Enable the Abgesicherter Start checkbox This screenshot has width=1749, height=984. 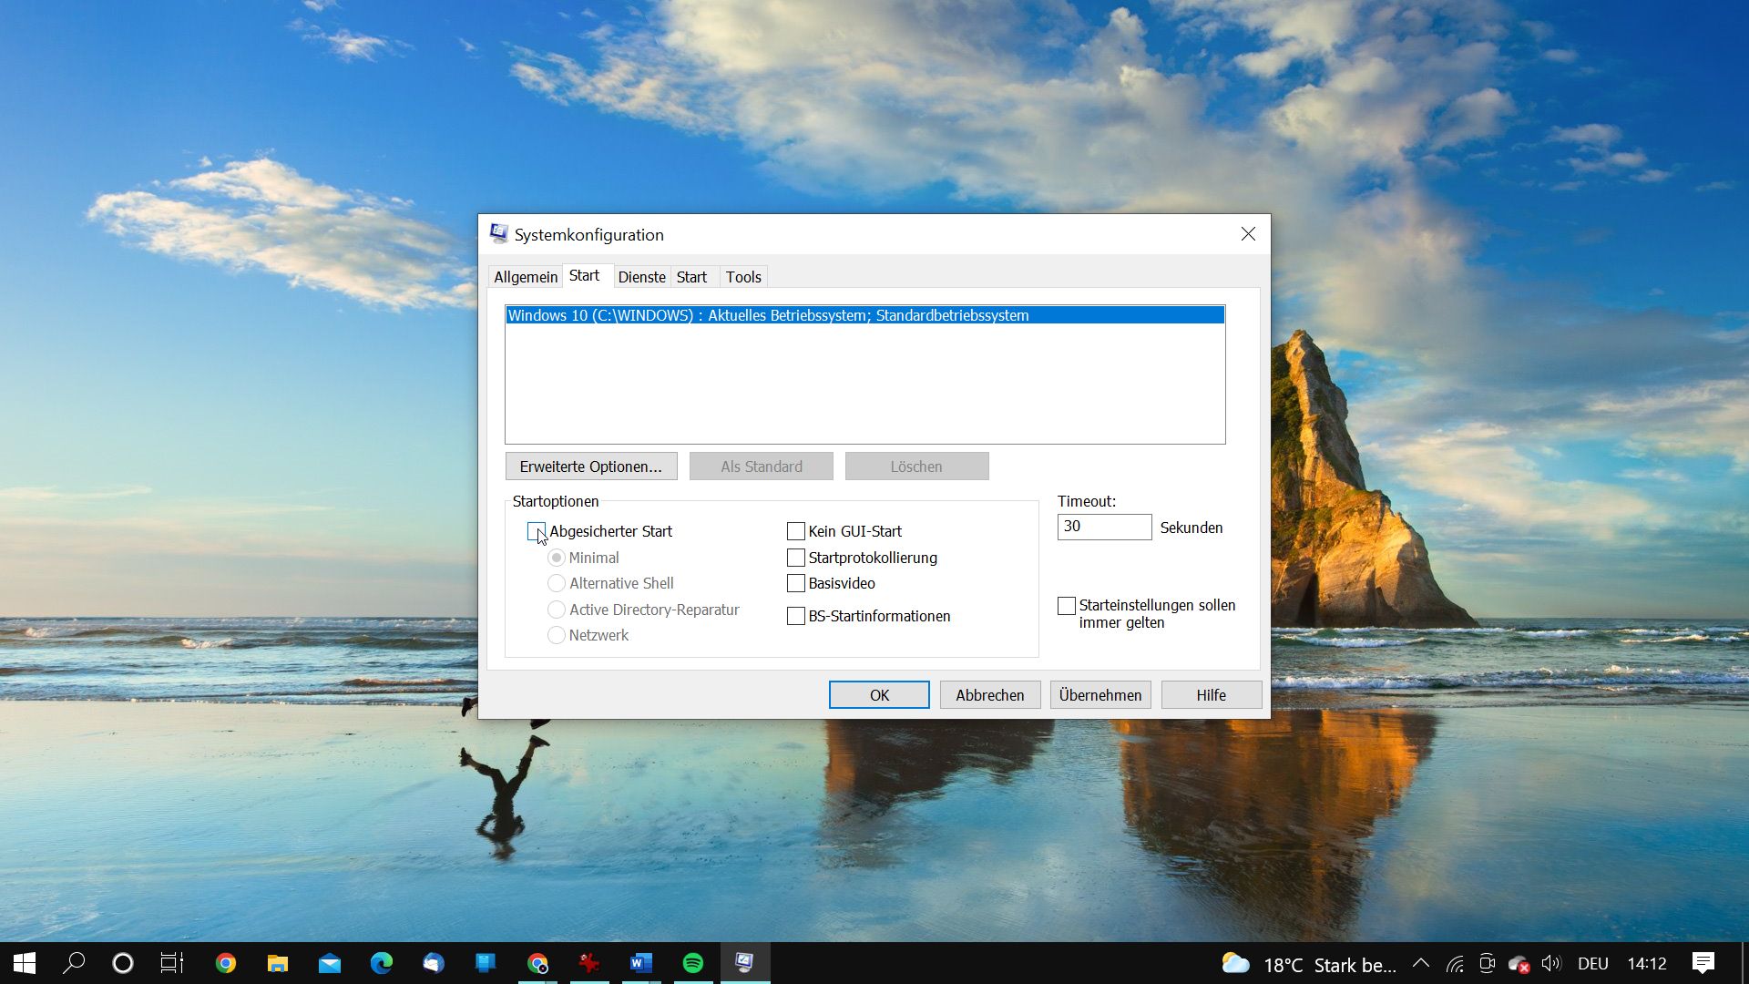(537, 531)
